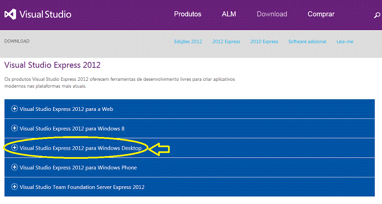Follow the Edições 2012 link
Viewport: 382px width, 204px height.
point(188,42)
